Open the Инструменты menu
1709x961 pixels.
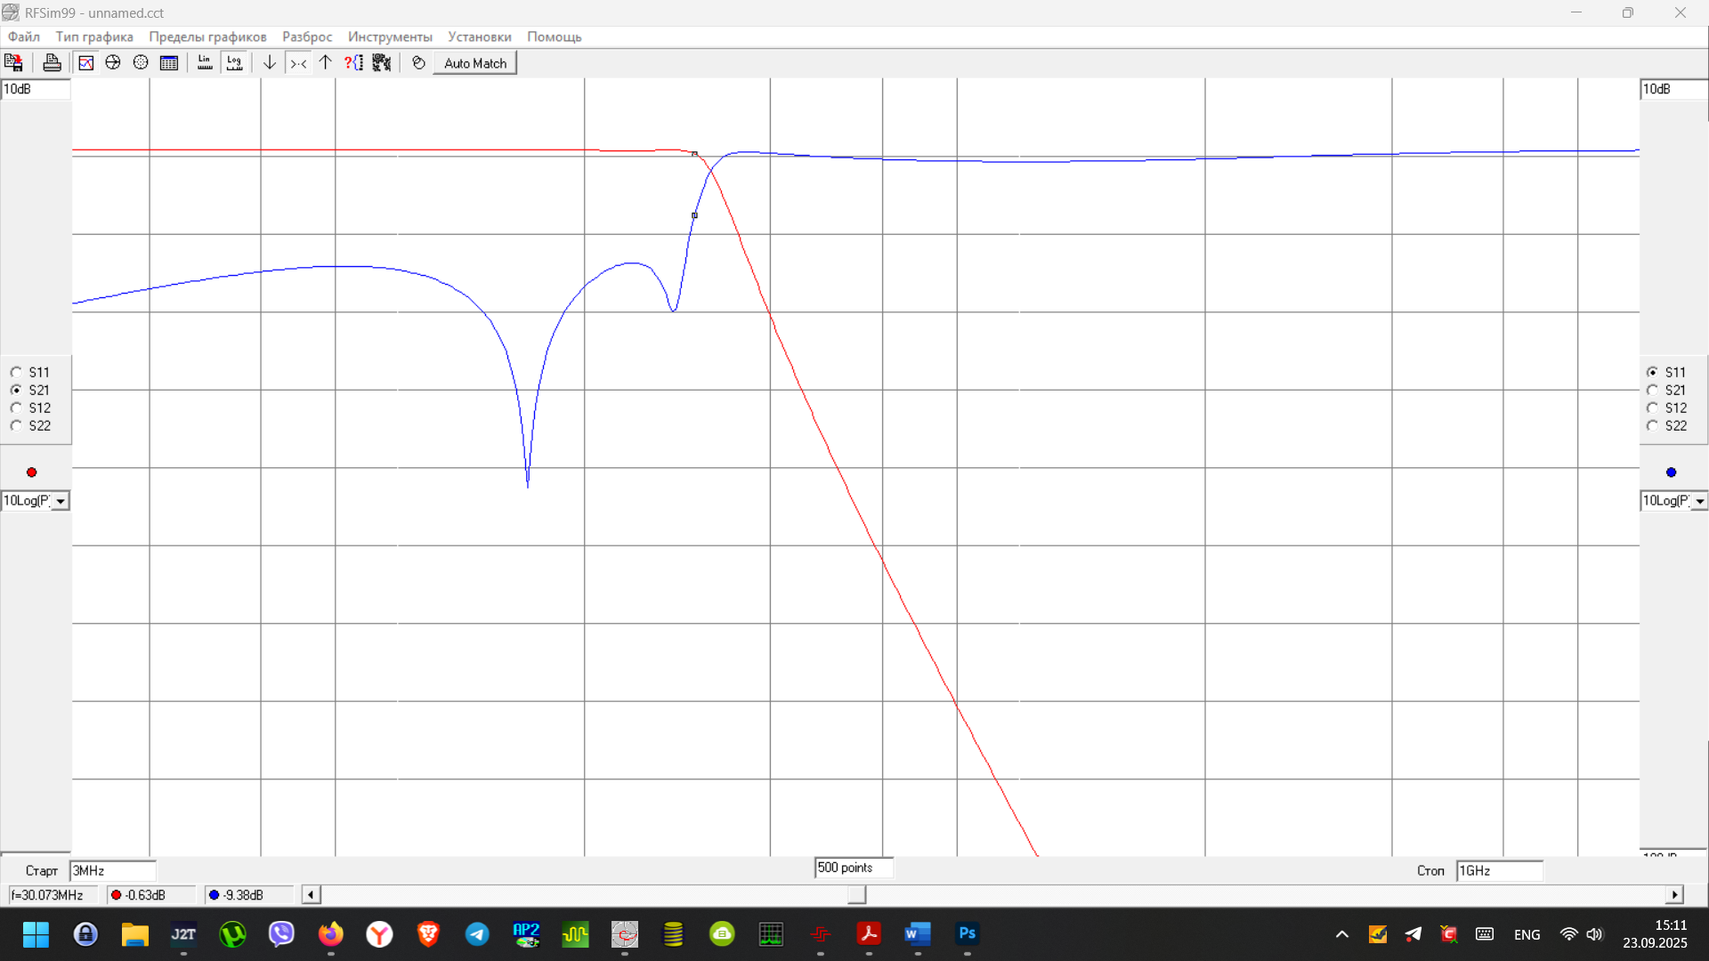point(390,36)
